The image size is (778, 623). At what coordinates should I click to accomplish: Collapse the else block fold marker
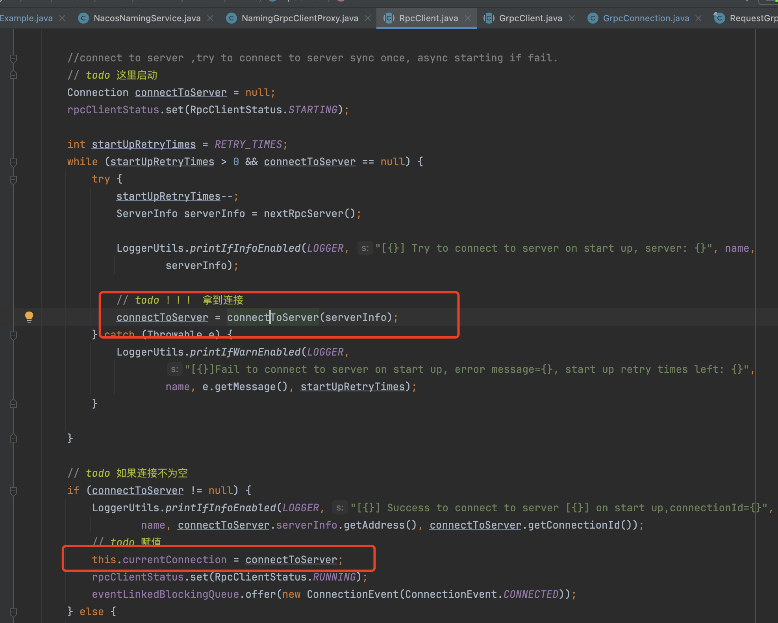click(x=13, y=612)
